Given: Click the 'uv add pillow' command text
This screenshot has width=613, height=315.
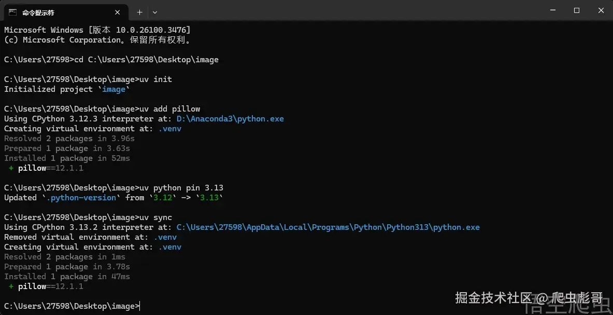Looking at the screenshot, I should (169, 109).
